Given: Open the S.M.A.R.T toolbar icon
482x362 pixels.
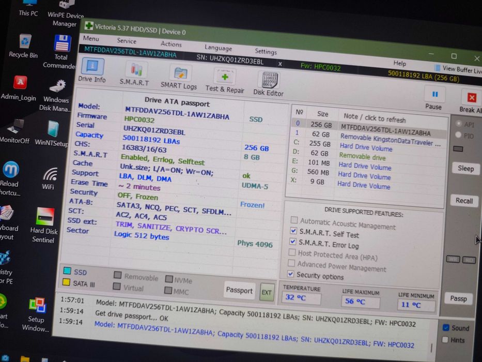Looking at the screenshot, I should [136, 70].
